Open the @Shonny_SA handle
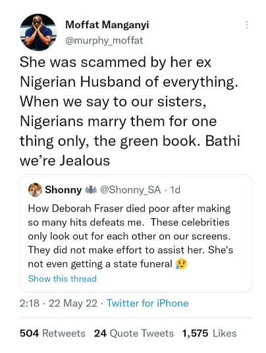This screenshot has height=353, width=266. point(130,190)
